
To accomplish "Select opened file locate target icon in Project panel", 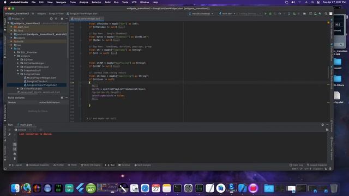I will pos(51,19).
